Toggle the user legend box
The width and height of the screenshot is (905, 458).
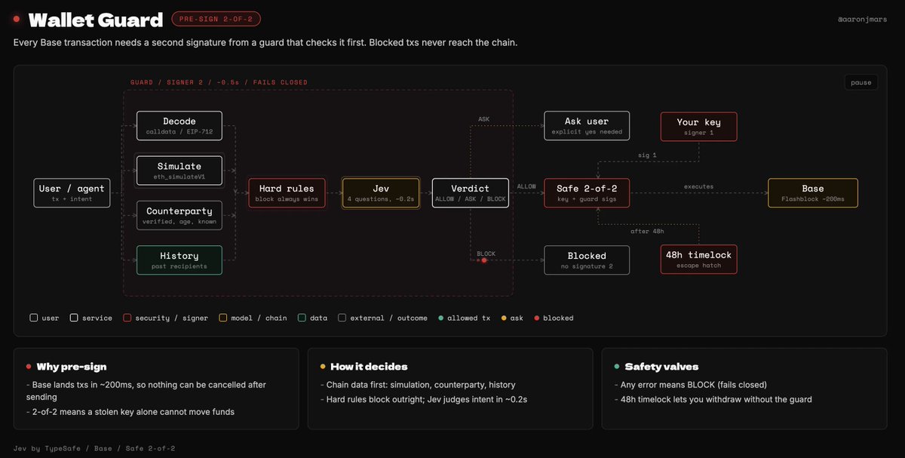click(x=34, y=318)
